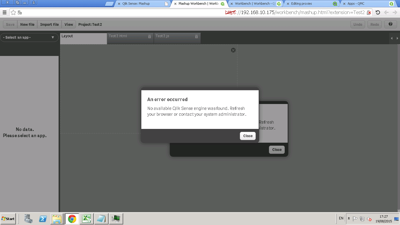The image size is (400, 225).
Task: Click the Windows Start button
Action: click(8, 219)
